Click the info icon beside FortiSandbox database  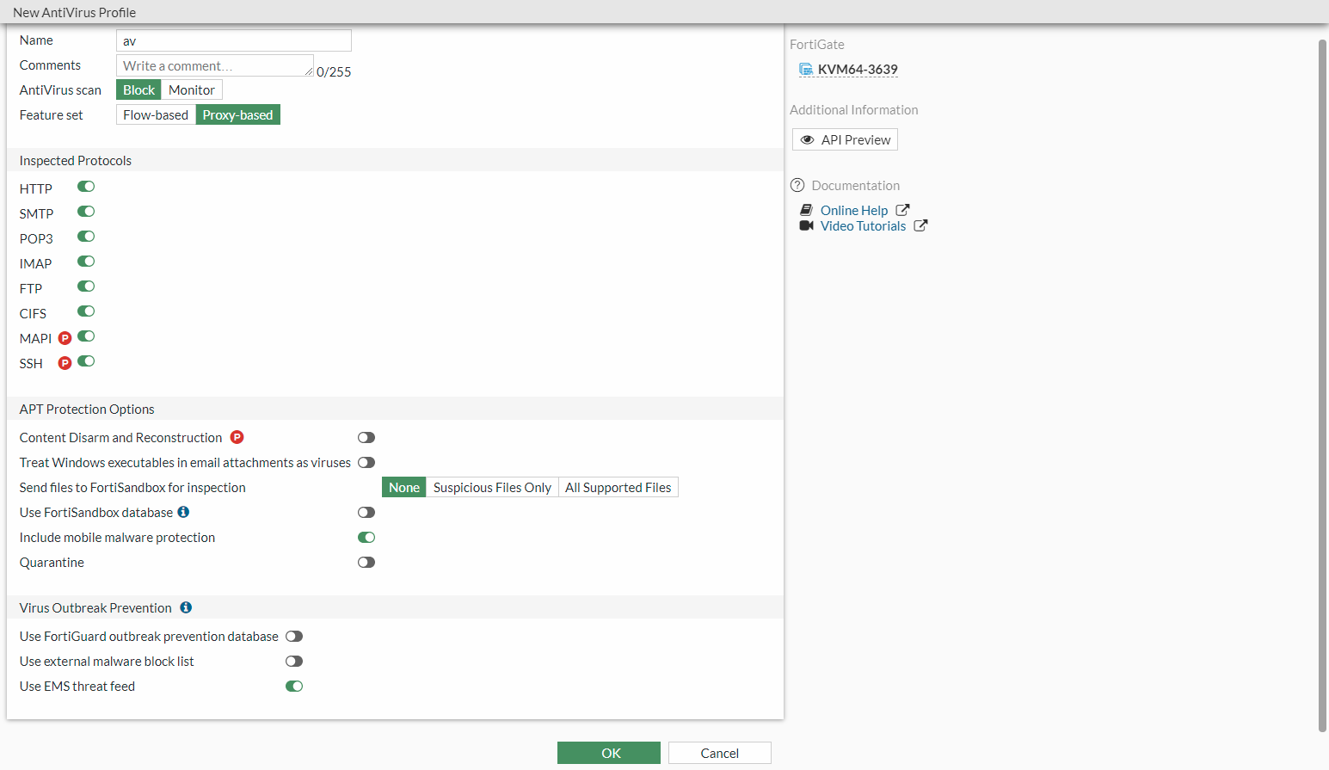click(183, 512)
